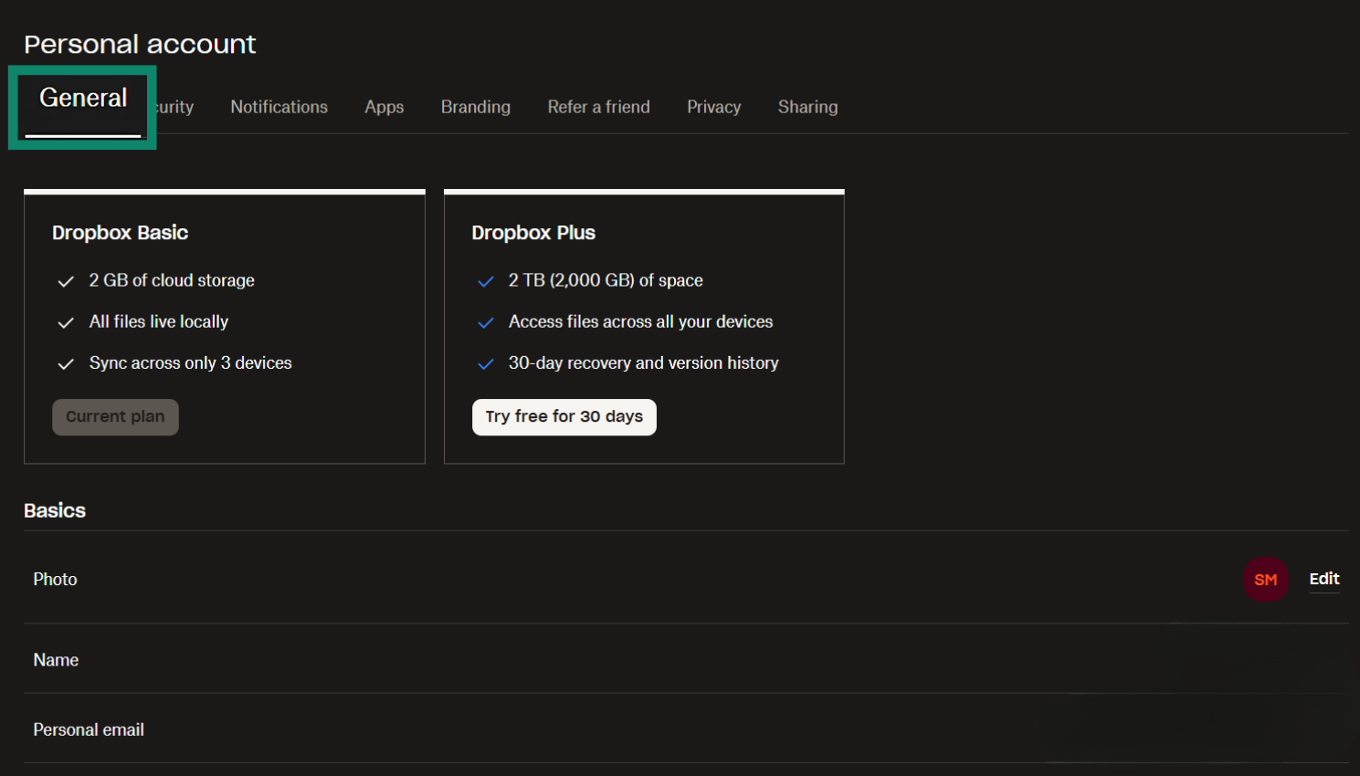Click the checkmark beside 2 GB cloud storage

(x=65, y=281)
